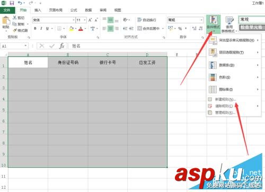Click Conditional Formatting (条件格式) button

[x=213, y=24]
